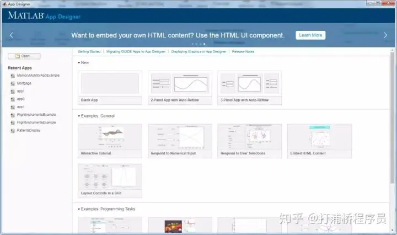Open PatientsDisplay from Recent Apps

click(28, 130)
